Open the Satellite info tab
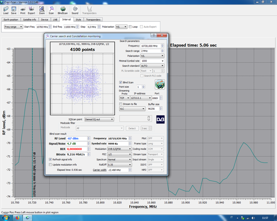The width and height of the screenshot is (277, 221). coord(30,20)
